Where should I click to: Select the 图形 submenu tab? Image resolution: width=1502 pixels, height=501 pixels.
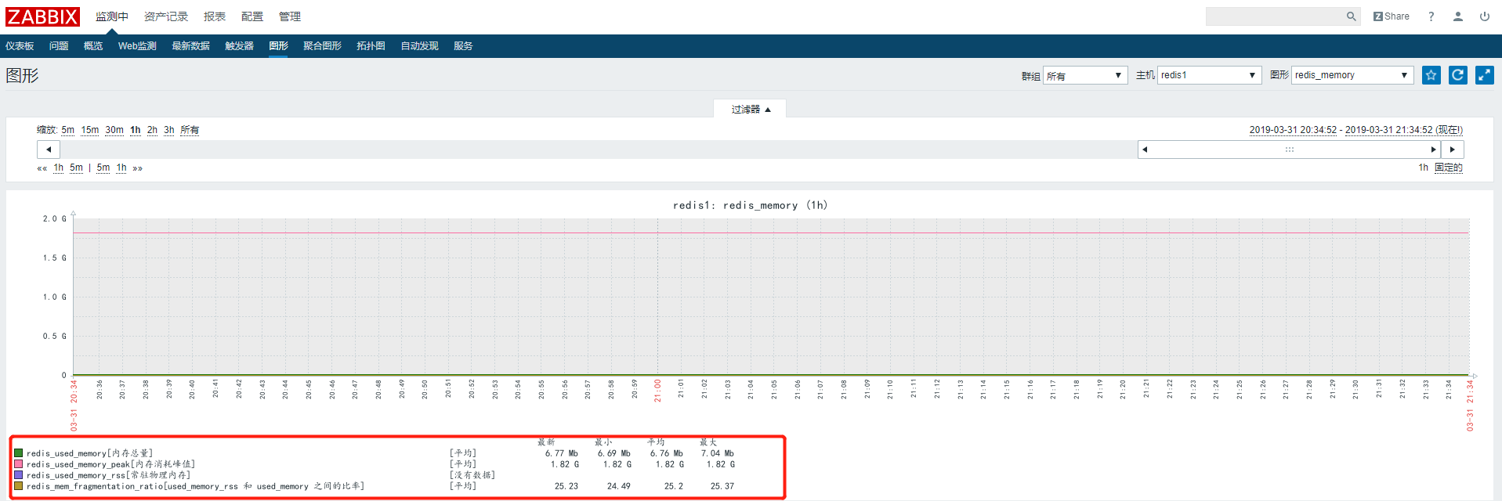coord(278,46)
